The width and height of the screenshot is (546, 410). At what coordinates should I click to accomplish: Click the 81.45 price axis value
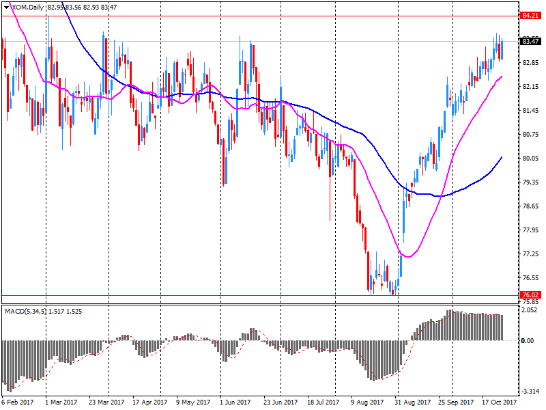tap(531, 111)
